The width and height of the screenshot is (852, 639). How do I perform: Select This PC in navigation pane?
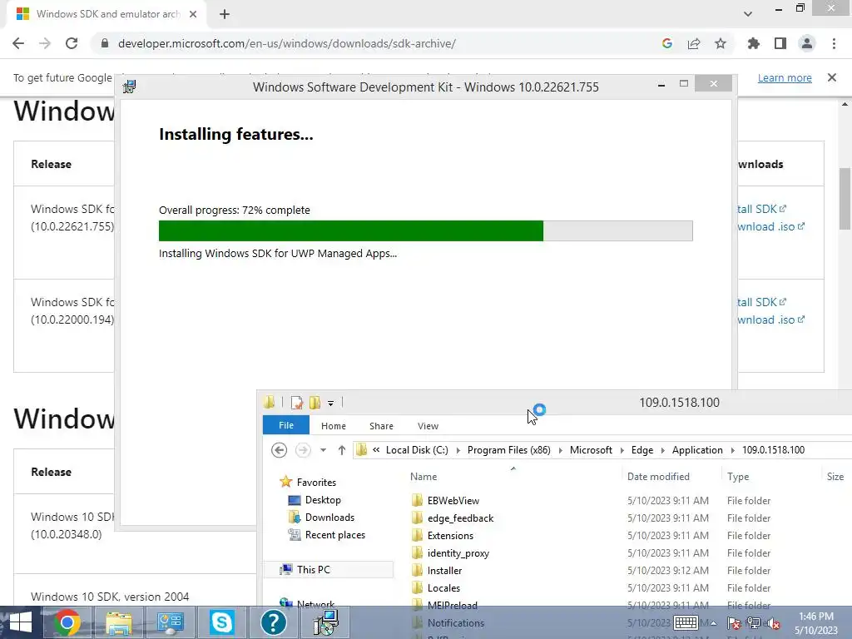tap(313, 569)
